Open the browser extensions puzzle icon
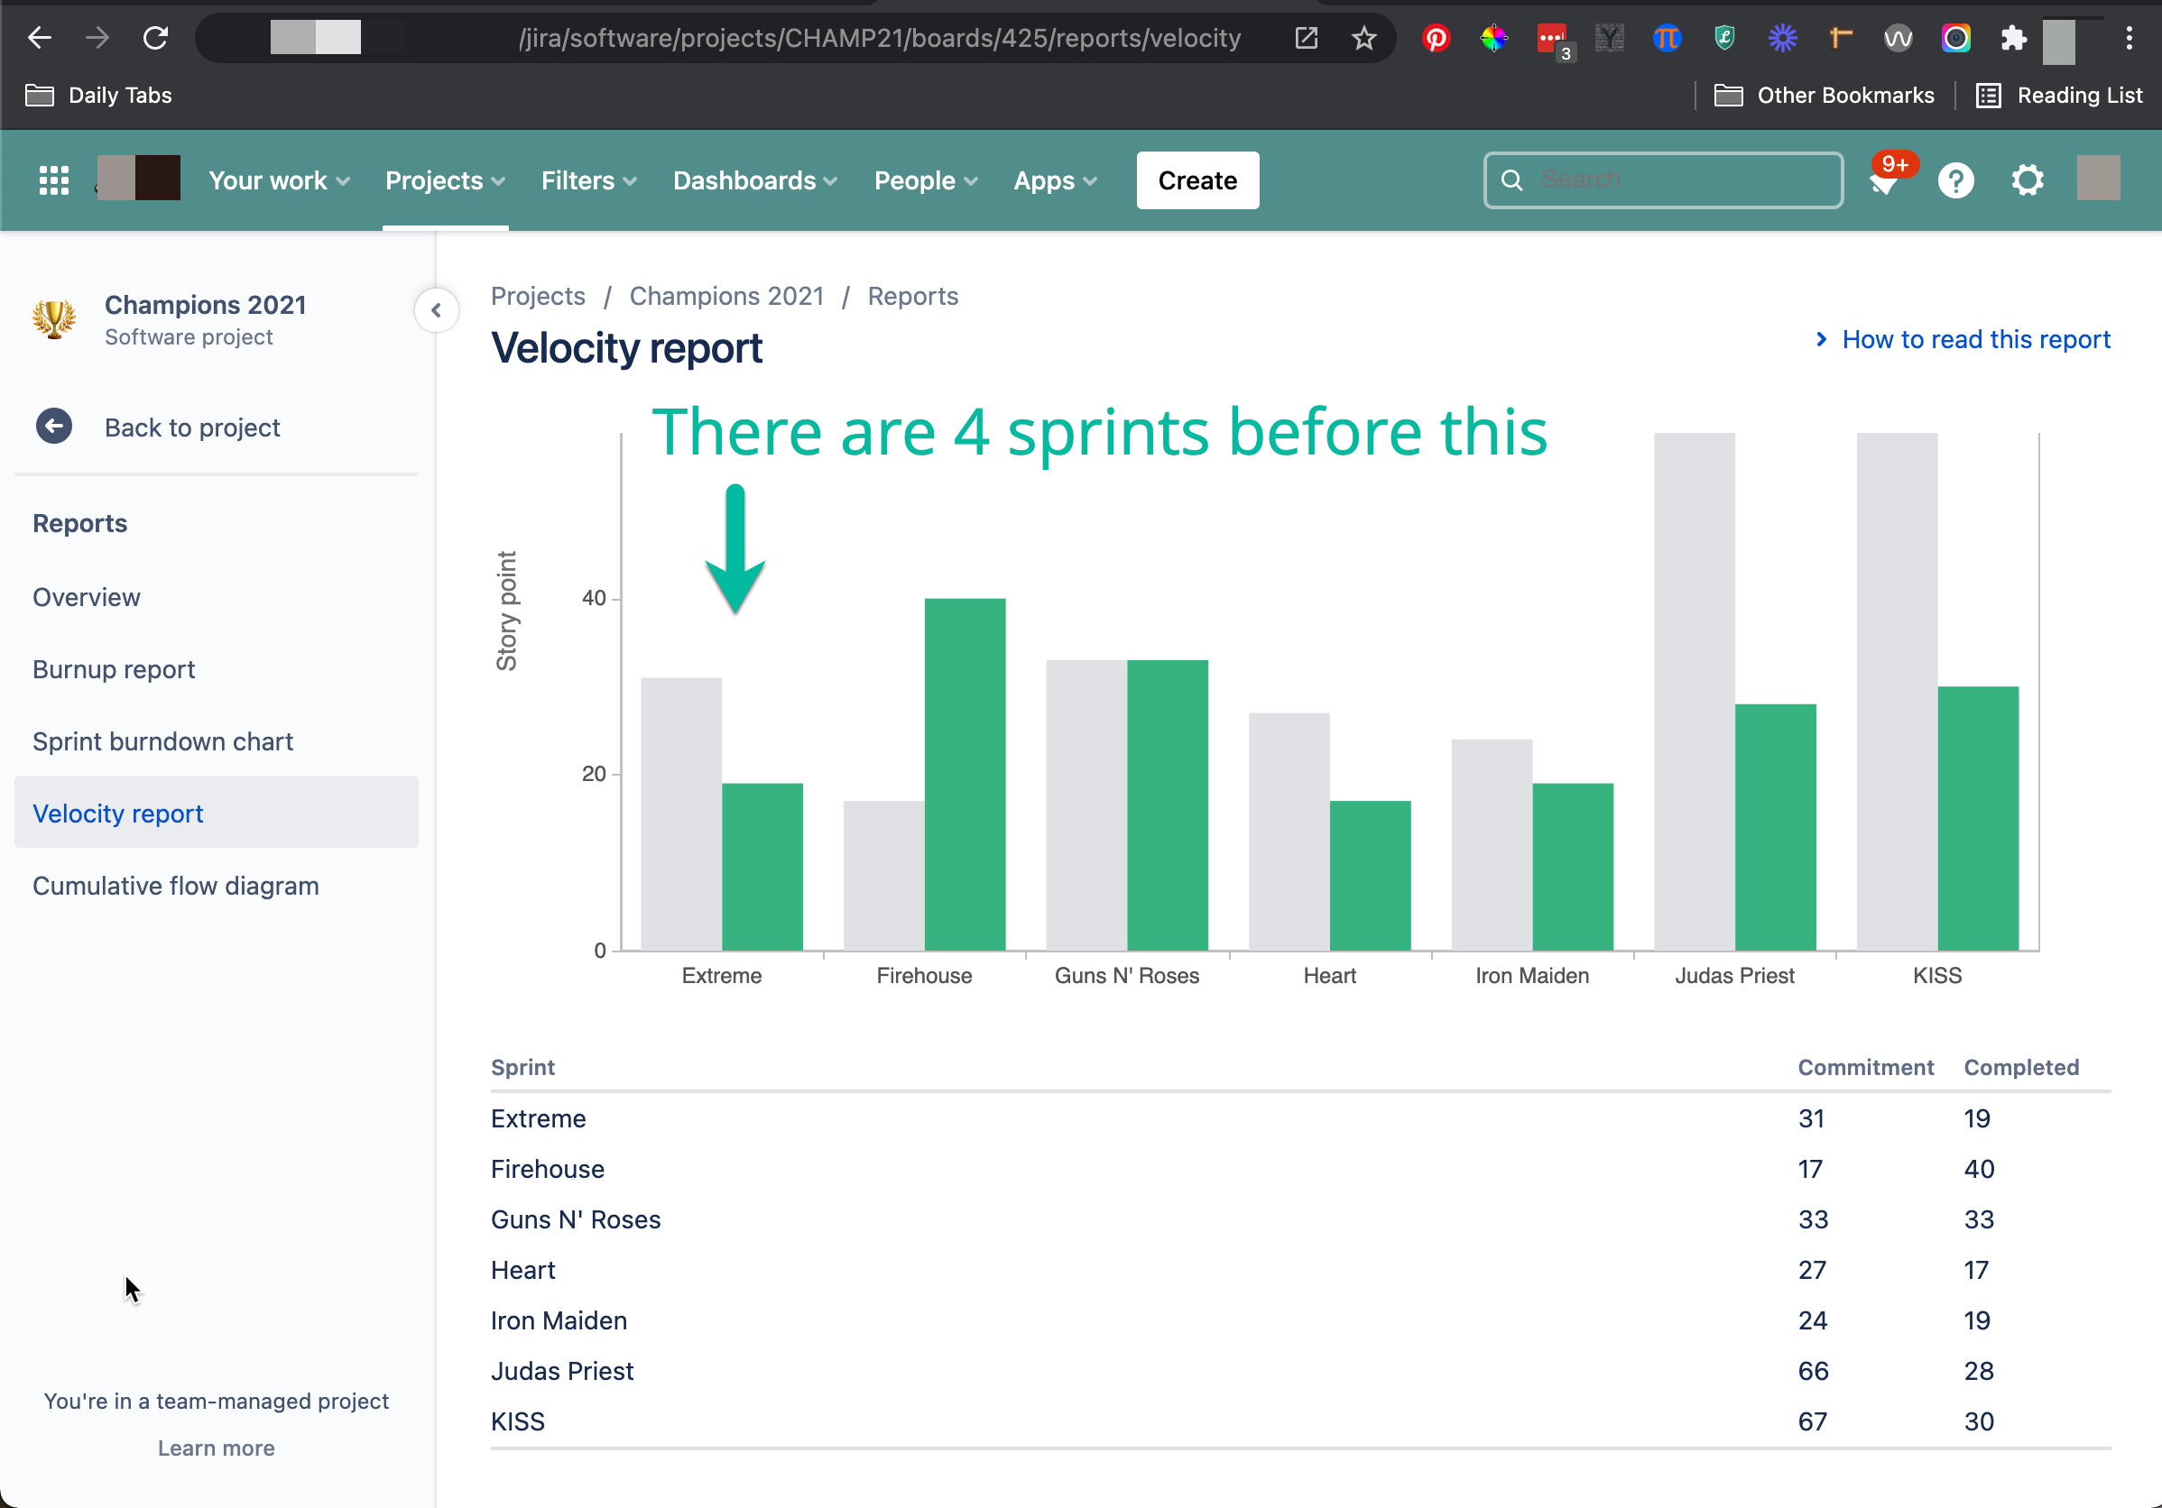Image resolution: width=2162 pixels, height=1508 pixels. [x=2014, y=39]
